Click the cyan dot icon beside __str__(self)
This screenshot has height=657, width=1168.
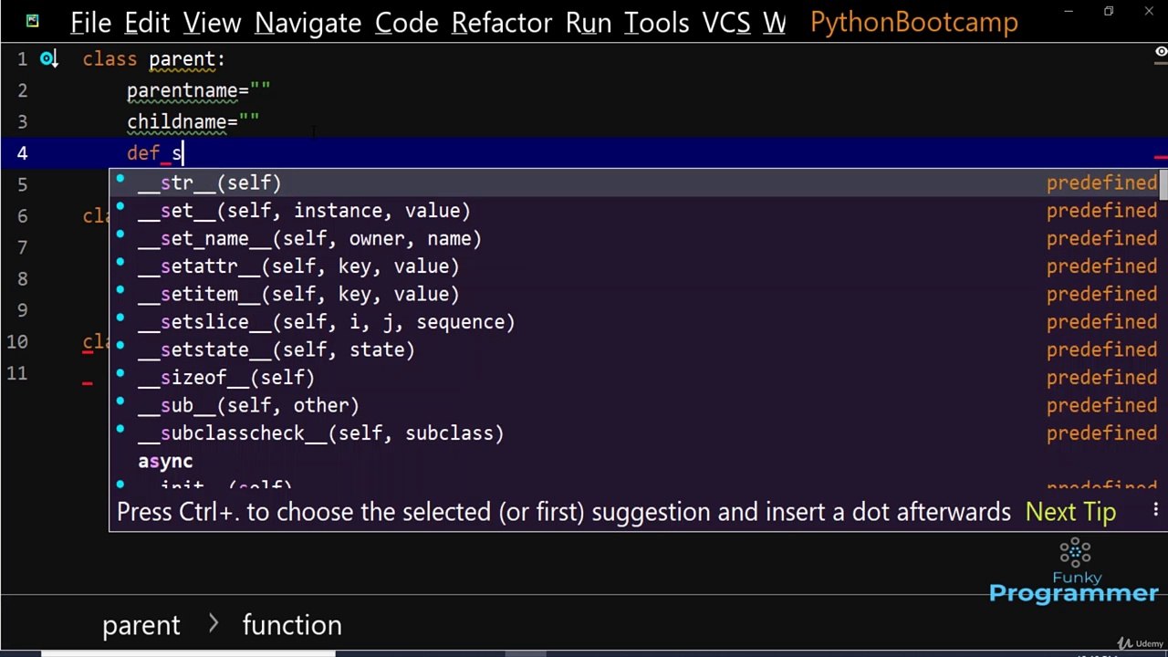click(120, 180)
